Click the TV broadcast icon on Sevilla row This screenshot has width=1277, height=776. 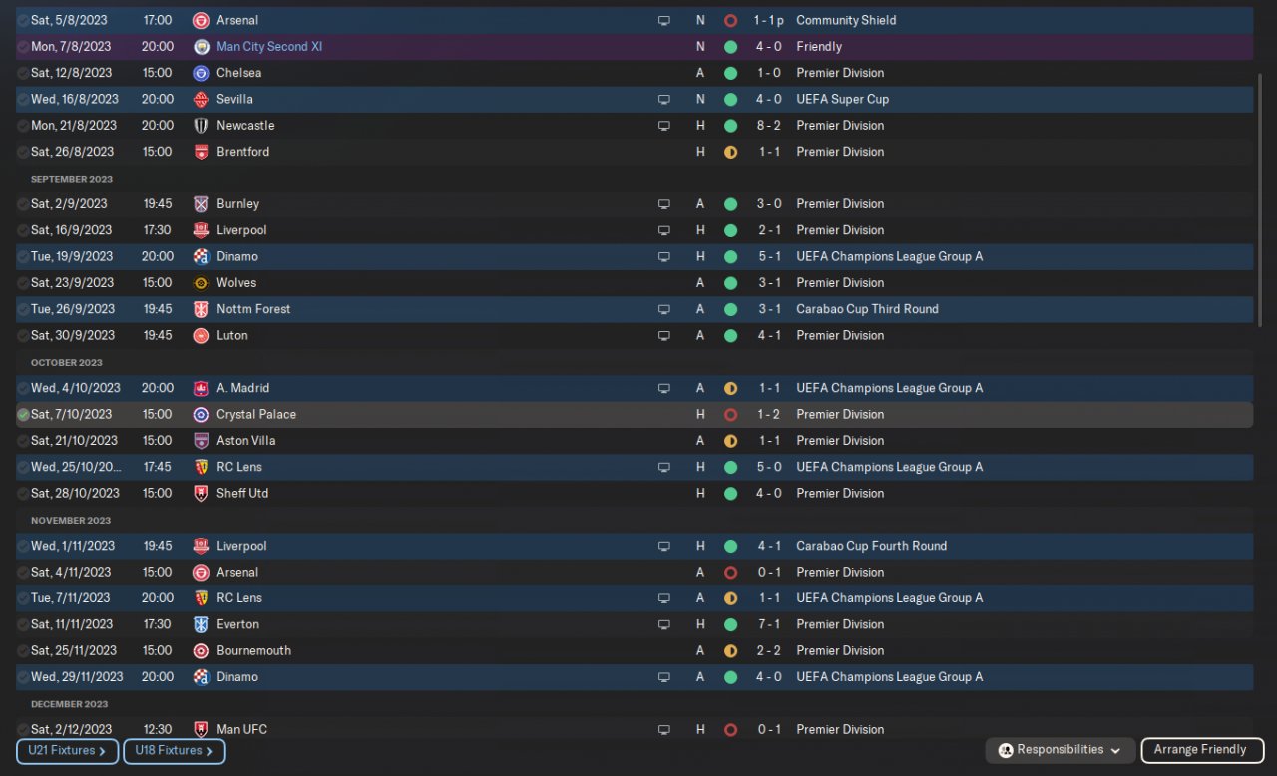(x=663, y=99)
